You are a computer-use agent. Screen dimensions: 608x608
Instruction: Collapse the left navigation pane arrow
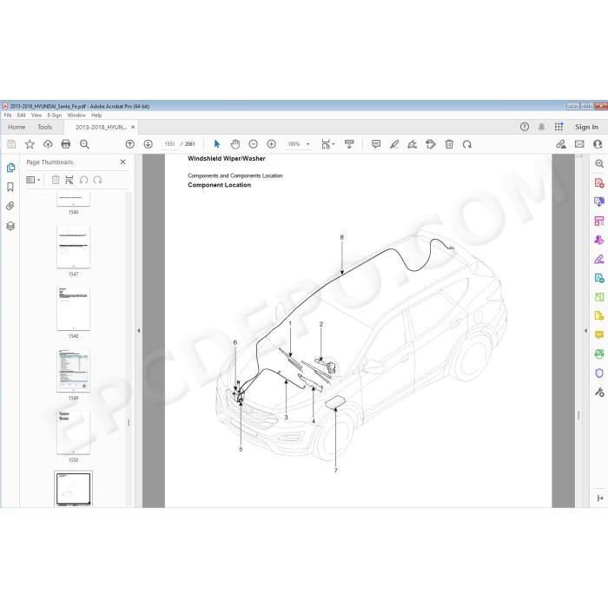click(139, 331)
